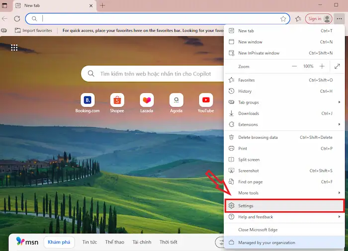
Task: Expand the More tools submenu
Action: point(284,193)
